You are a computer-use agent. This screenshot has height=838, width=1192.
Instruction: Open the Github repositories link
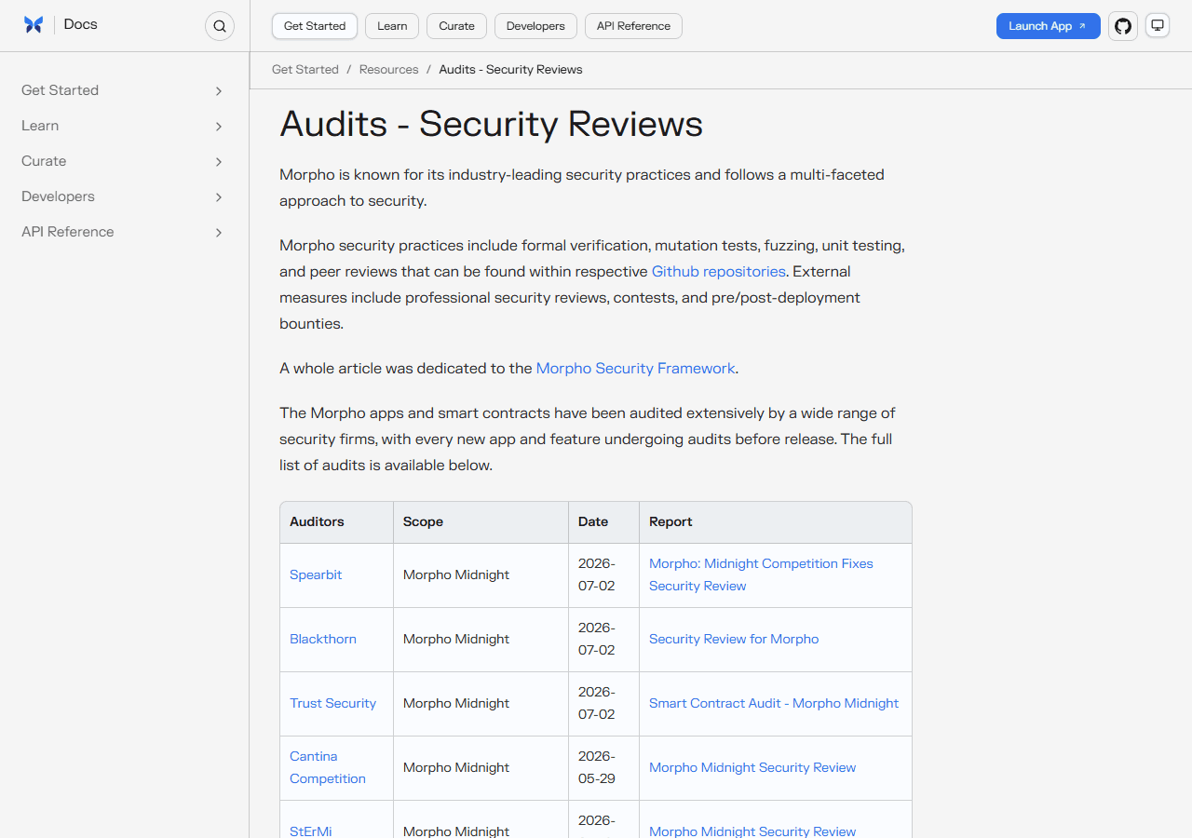click(x=719, y=272)
